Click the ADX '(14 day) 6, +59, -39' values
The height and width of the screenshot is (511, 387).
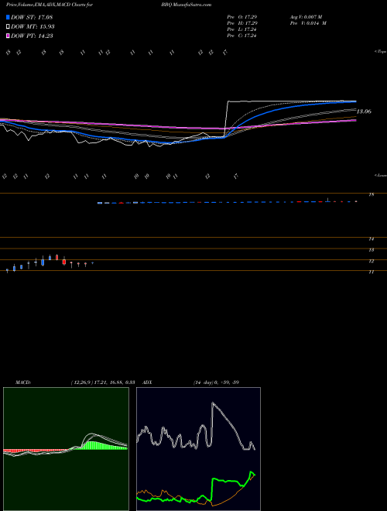click(216, 382)
